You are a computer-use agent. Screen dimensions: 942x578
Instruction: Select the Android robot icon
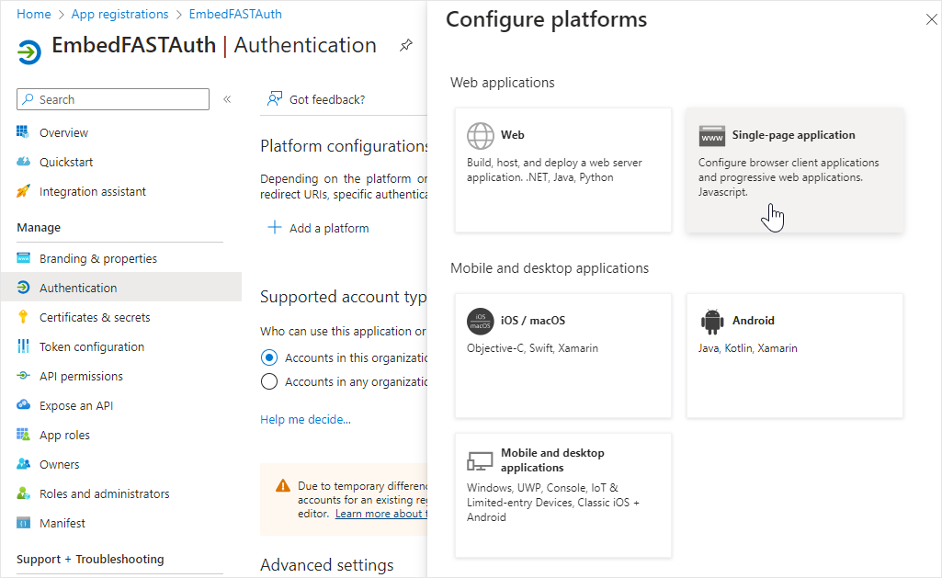tap(711, 321)
